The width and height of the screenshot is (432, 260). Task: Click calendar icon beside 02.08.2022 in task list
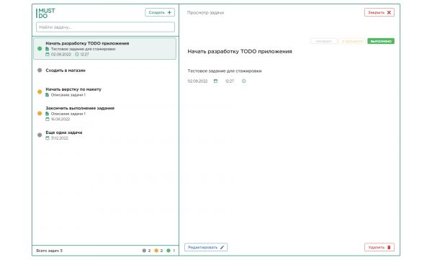47,54
